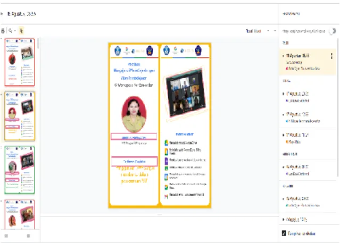
Task: Click the version history heading at panel top
Action: click(x=291, y=14)
